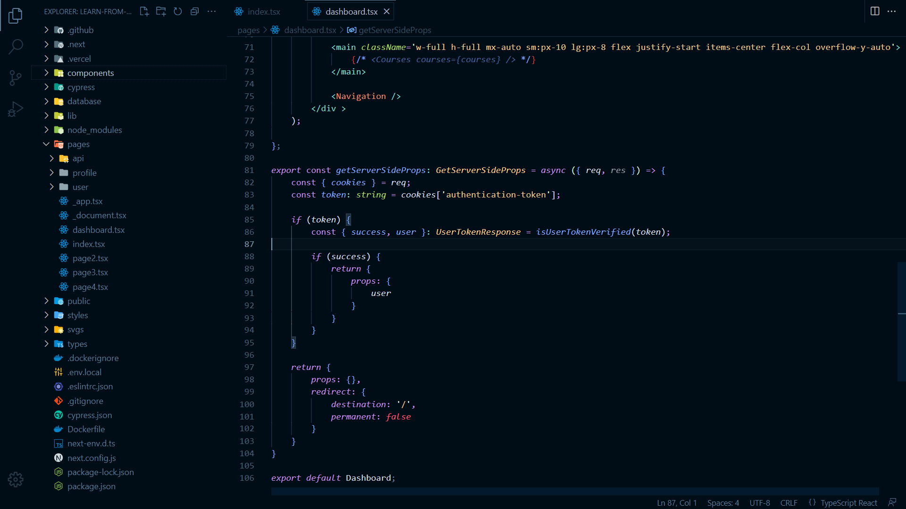
Task: Open the Source Control view
Action: (x=15, y=78)
